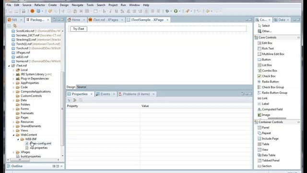Expand the Code folder

tap(13, 87)
